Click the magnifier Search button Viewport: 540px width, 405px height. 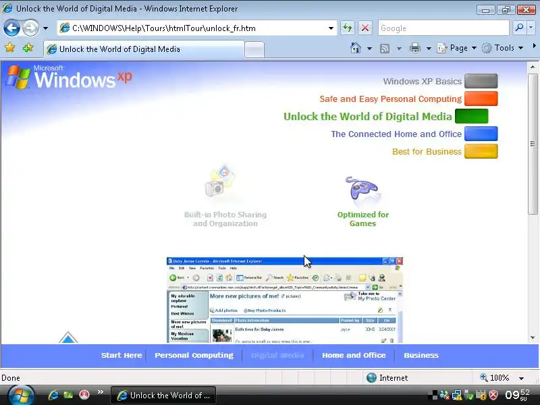[519, 28]
